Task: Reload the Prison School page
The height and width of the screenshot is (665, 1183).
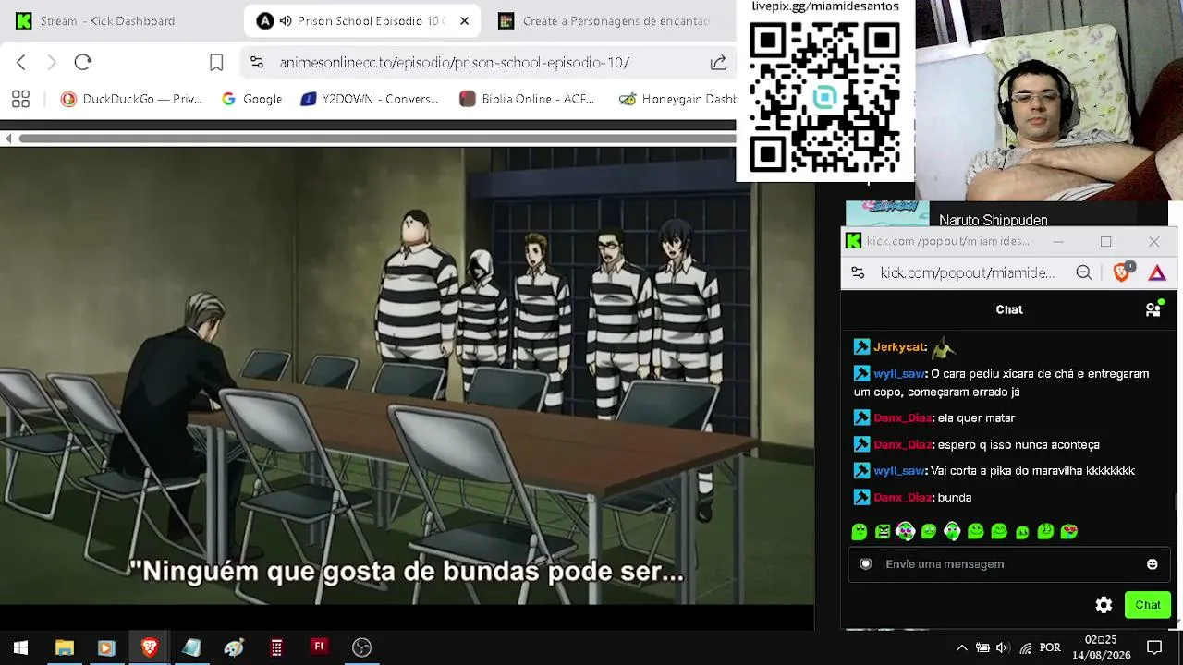Action: click(x=83, y=62)
